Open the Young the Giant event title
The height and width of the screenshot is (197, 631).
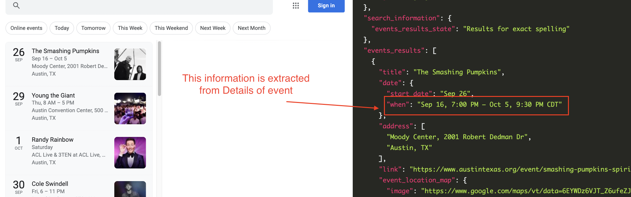tap(53, 95)
